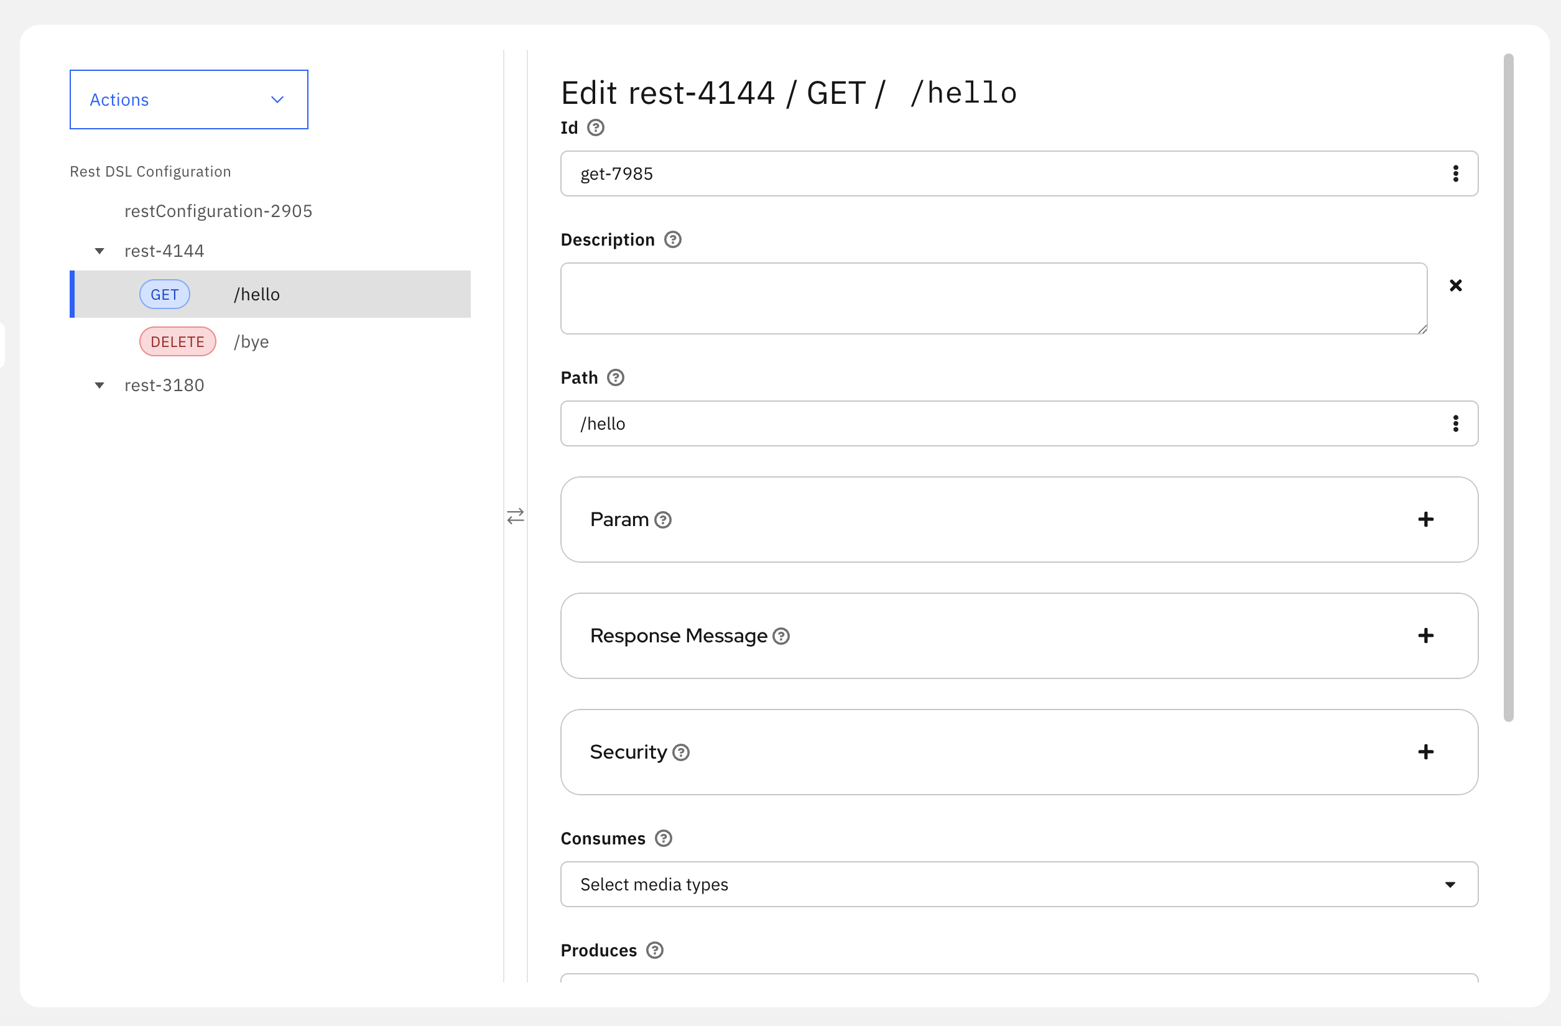Toggle the panel swap arrows
The width and height of the screenshot is (1561, 1026).
(516, 516)
